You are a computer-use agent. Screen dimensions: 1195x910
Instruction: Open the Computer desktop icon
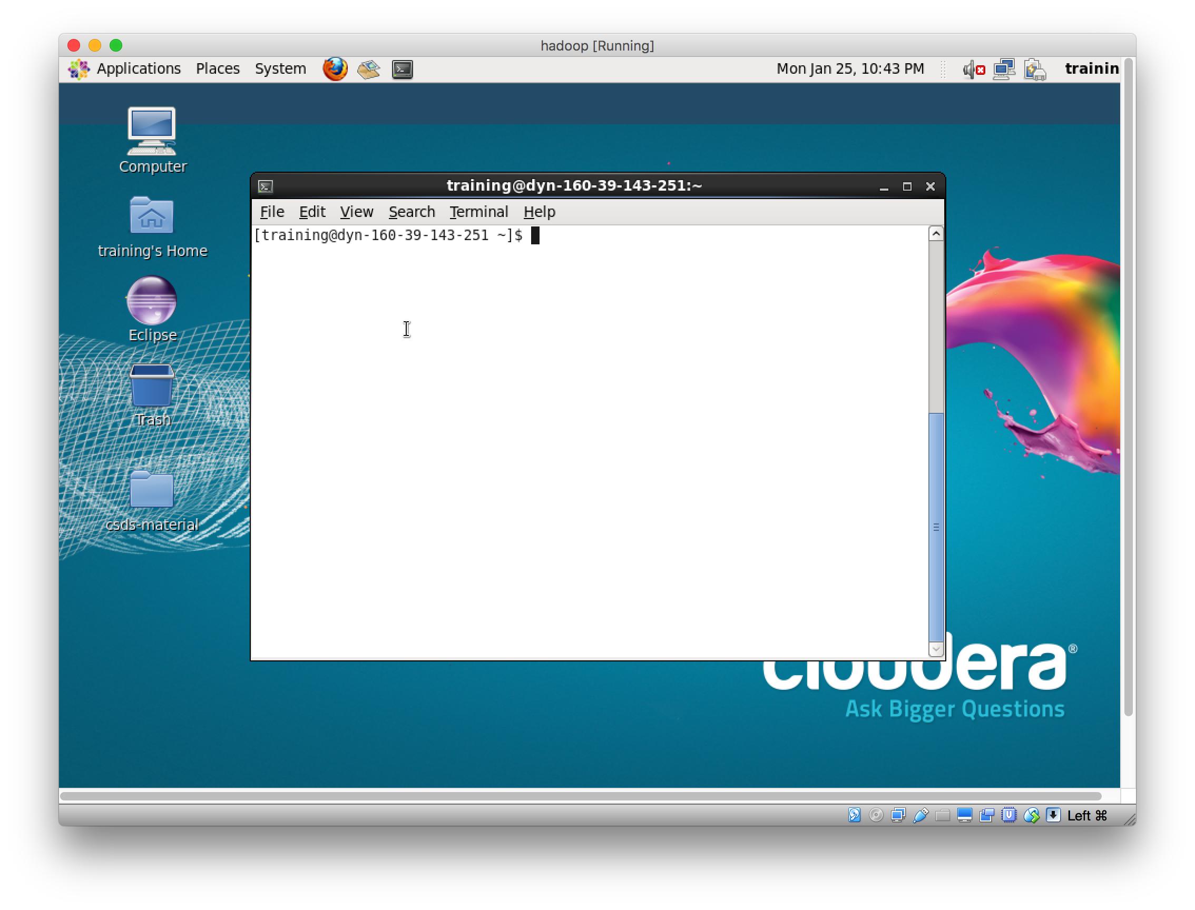152,132
